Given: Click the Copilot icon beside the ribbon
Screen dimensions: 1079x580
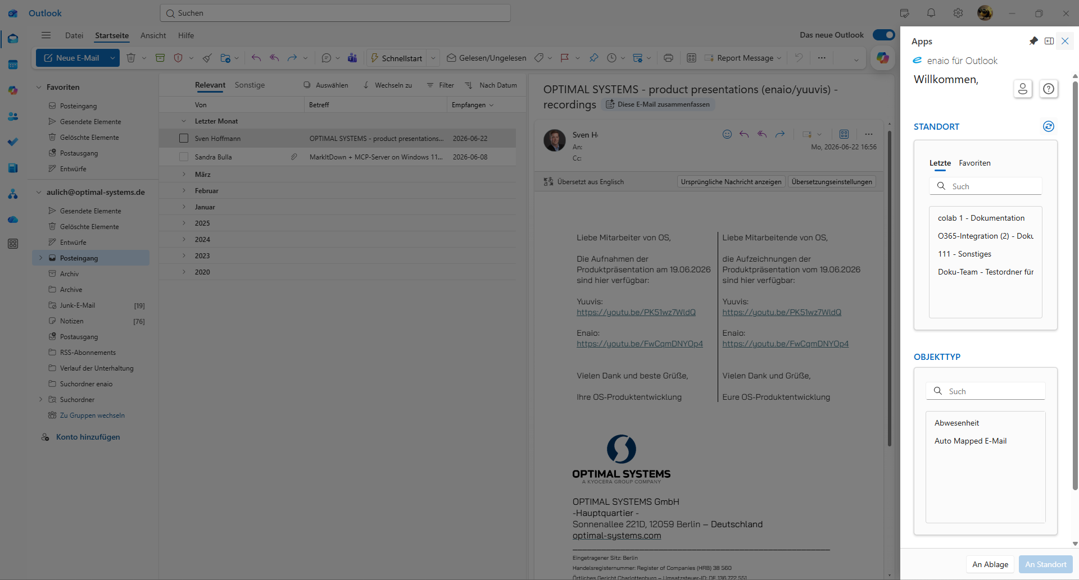Looking at the screenshot, I should (x=883, y=58).
